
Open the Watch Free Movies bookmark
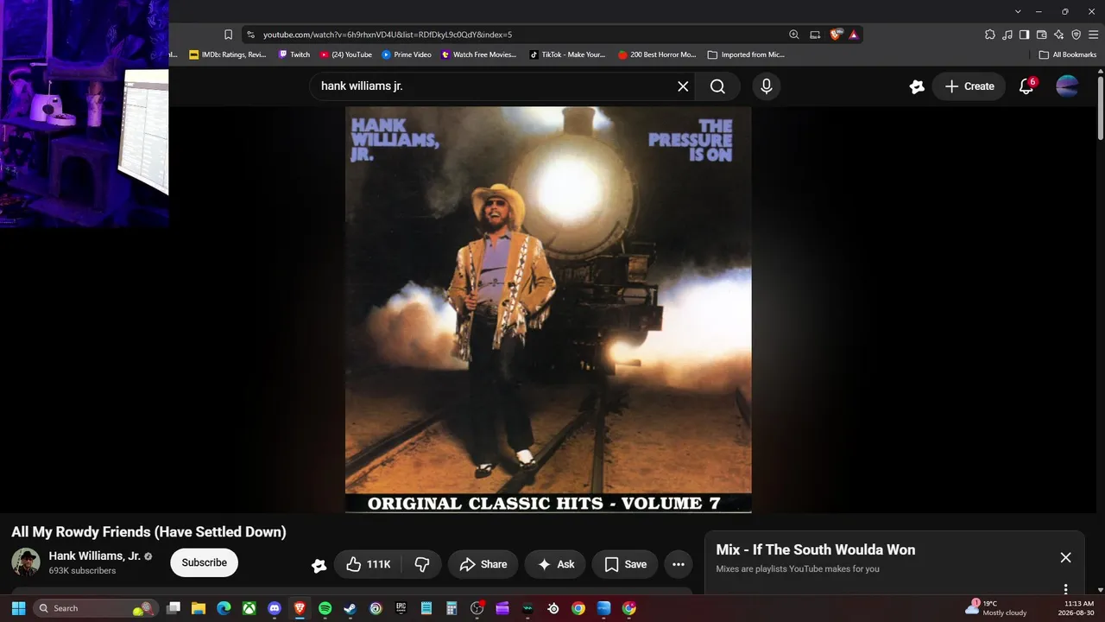479,54
